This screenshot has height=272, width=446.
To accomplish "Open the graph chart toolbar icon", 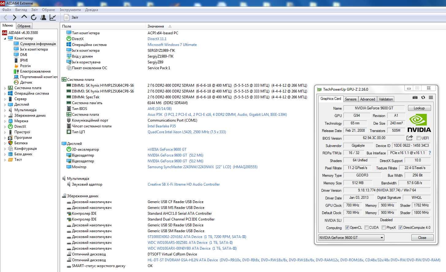I will [x=53, y=17].
